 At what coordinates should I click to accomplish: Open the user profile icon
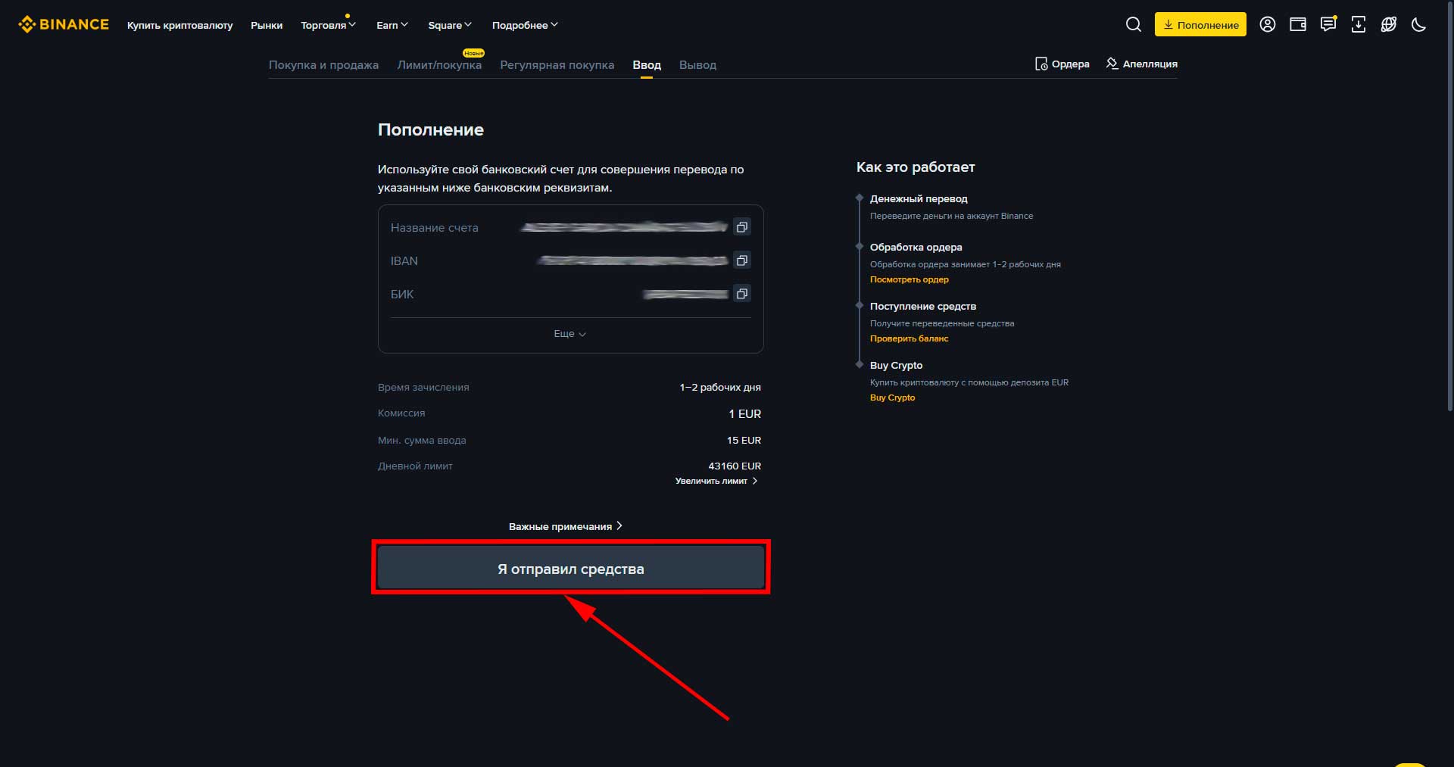(x=1267, y=24)
